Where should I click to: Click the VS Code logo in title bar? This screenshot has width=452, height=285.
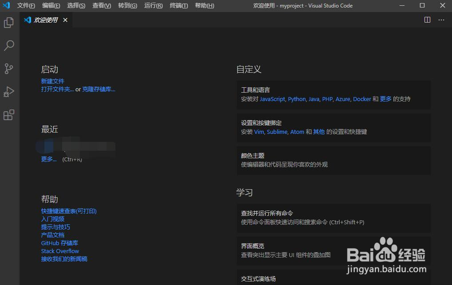click(x=6, y=5)
